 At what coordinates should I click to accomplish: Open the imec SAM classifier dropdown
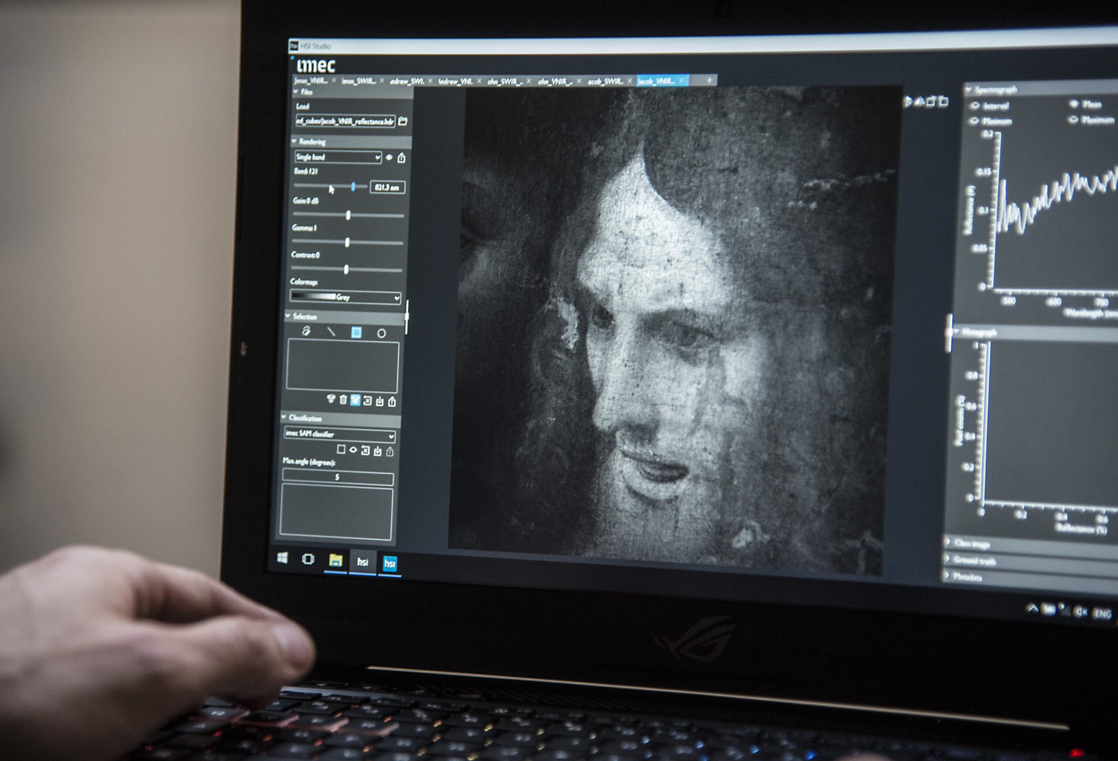(340, 434)
